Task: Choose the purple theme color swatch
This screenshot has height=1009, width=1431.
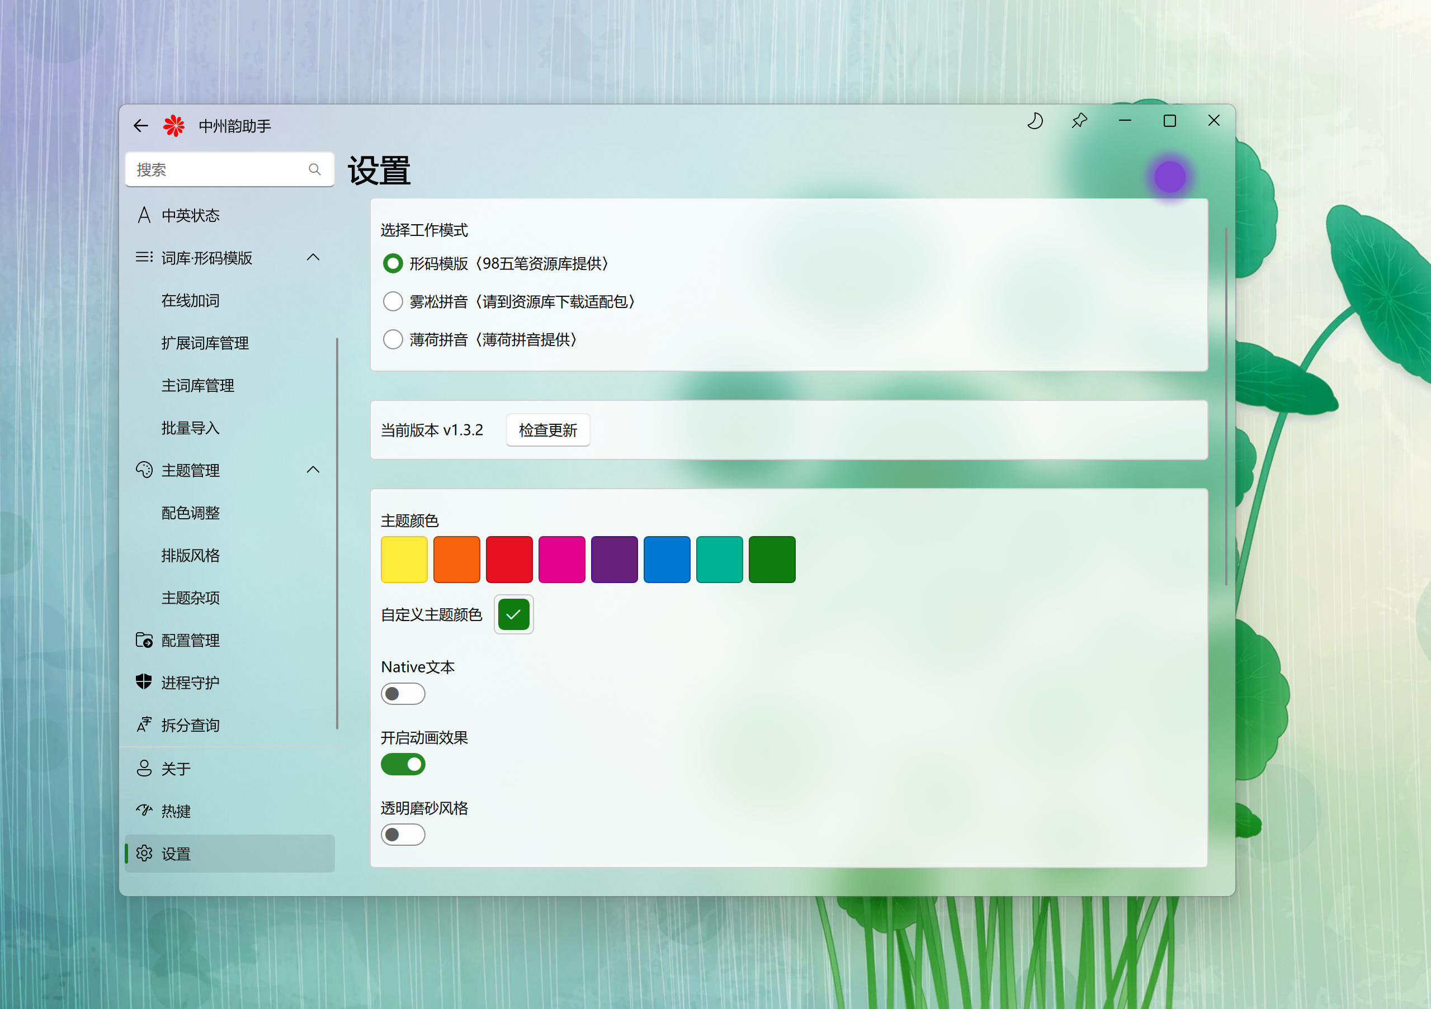Action: [614, 560]
